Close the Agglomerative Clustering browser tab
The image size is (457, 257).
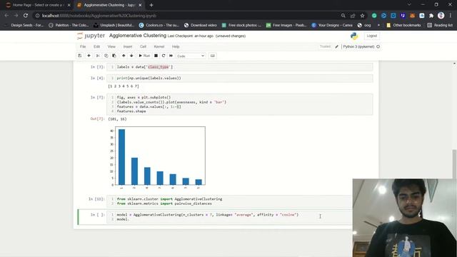point(140,5)
